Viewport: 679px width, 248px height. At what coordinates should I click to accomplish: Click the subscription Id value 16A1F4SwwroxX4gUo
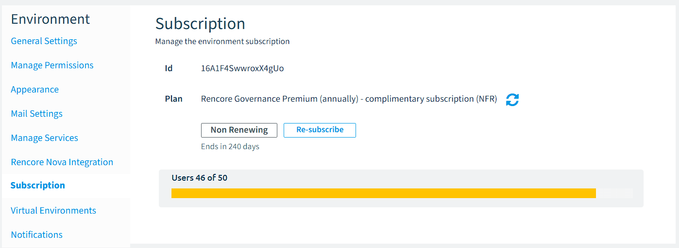(242, 68)
